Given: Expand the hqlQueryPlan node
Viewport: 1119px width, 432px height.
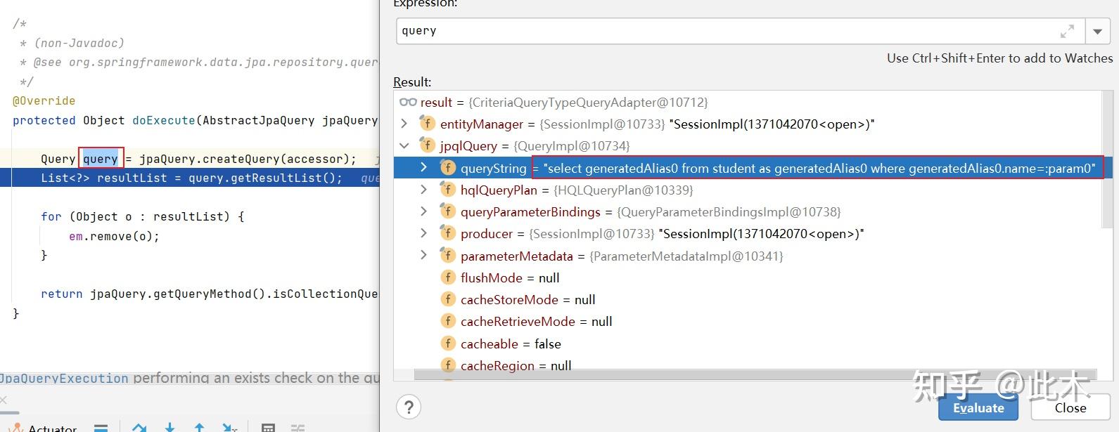Looking at the screenshot, I should pos(423,190).
